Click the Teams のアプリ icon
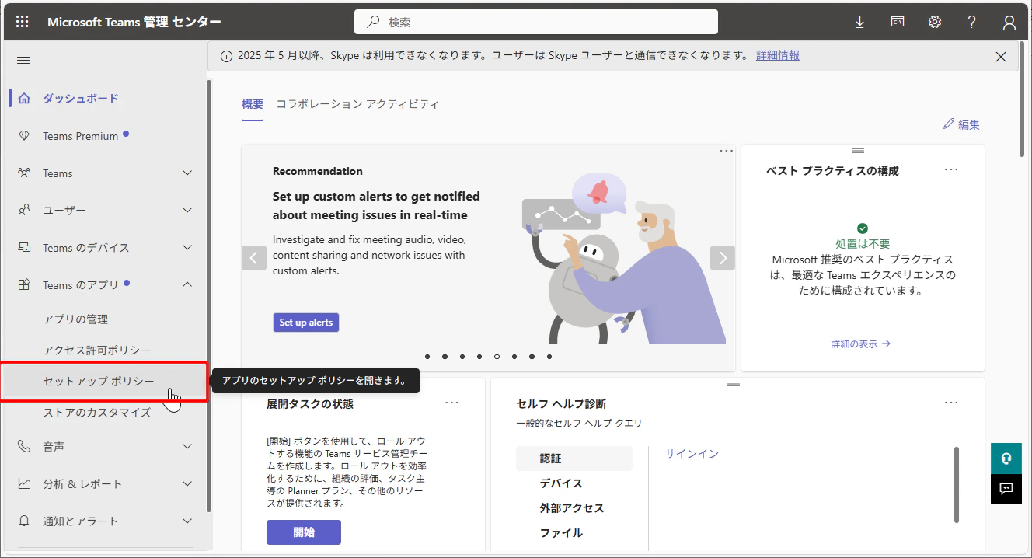1032x558 pixels. (24, 284)
